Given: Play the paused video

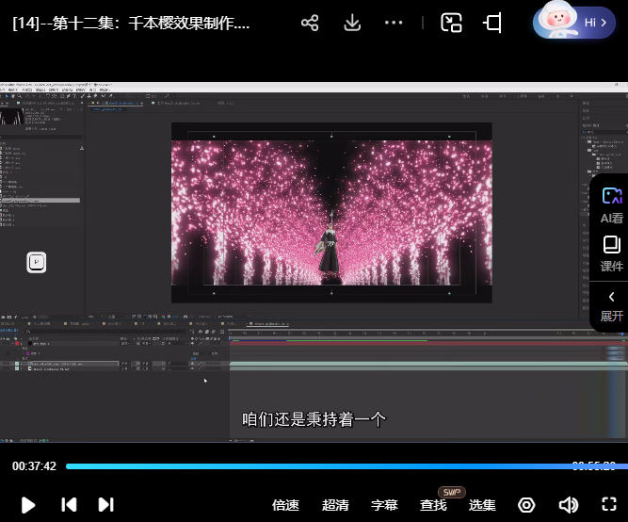Looking at the screenshot, I should (28, 505).
